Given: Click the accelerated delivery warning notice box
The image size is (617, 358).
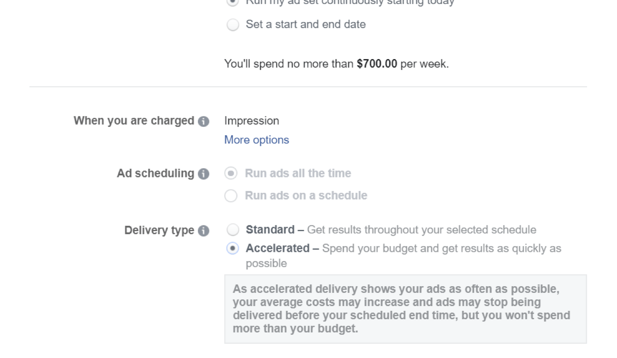Looking at the screenshot, I should click(x=405, y=309).
